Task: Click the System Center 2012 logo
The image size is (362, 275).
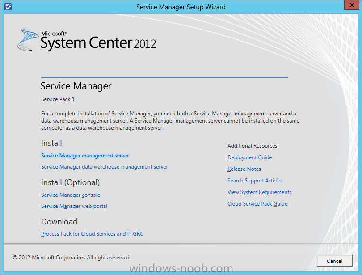Action: click(x=87, y=39)
